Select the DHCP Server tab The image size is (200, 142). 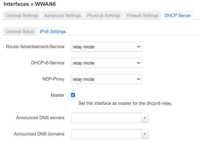pos(178,16)
